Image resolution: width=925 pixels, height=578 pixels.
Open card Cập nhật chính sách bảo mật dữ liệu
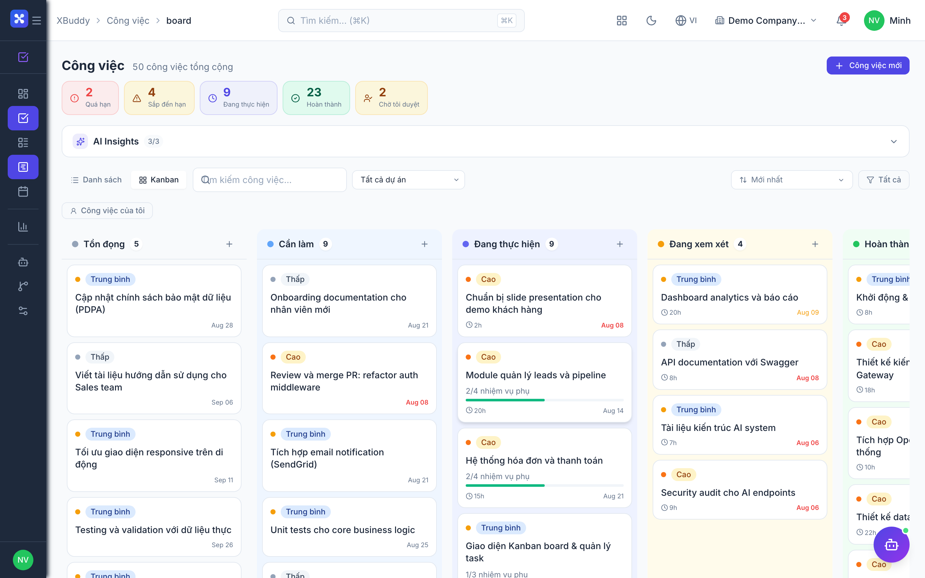(154, 301)
